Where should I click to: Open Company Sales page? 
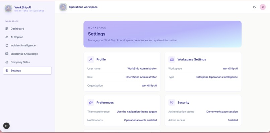(x=27, y=62)
